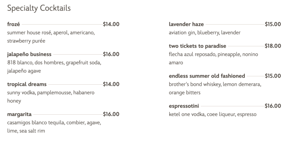Screen dimensions: 292x151
Task: Select endless summer old fashioned
Action: [207, 76]
